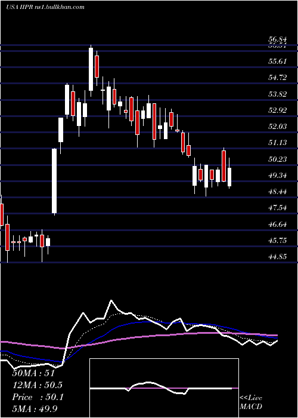Screen dimensions: 298x418
Task: Click the 48.44 price axis label
Action: click(x=277, y=192)
